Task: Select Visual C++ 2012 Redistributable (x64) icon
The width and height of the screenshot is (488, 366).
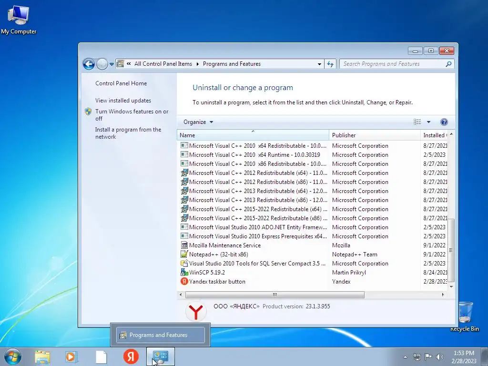Action: click(184, 173)
